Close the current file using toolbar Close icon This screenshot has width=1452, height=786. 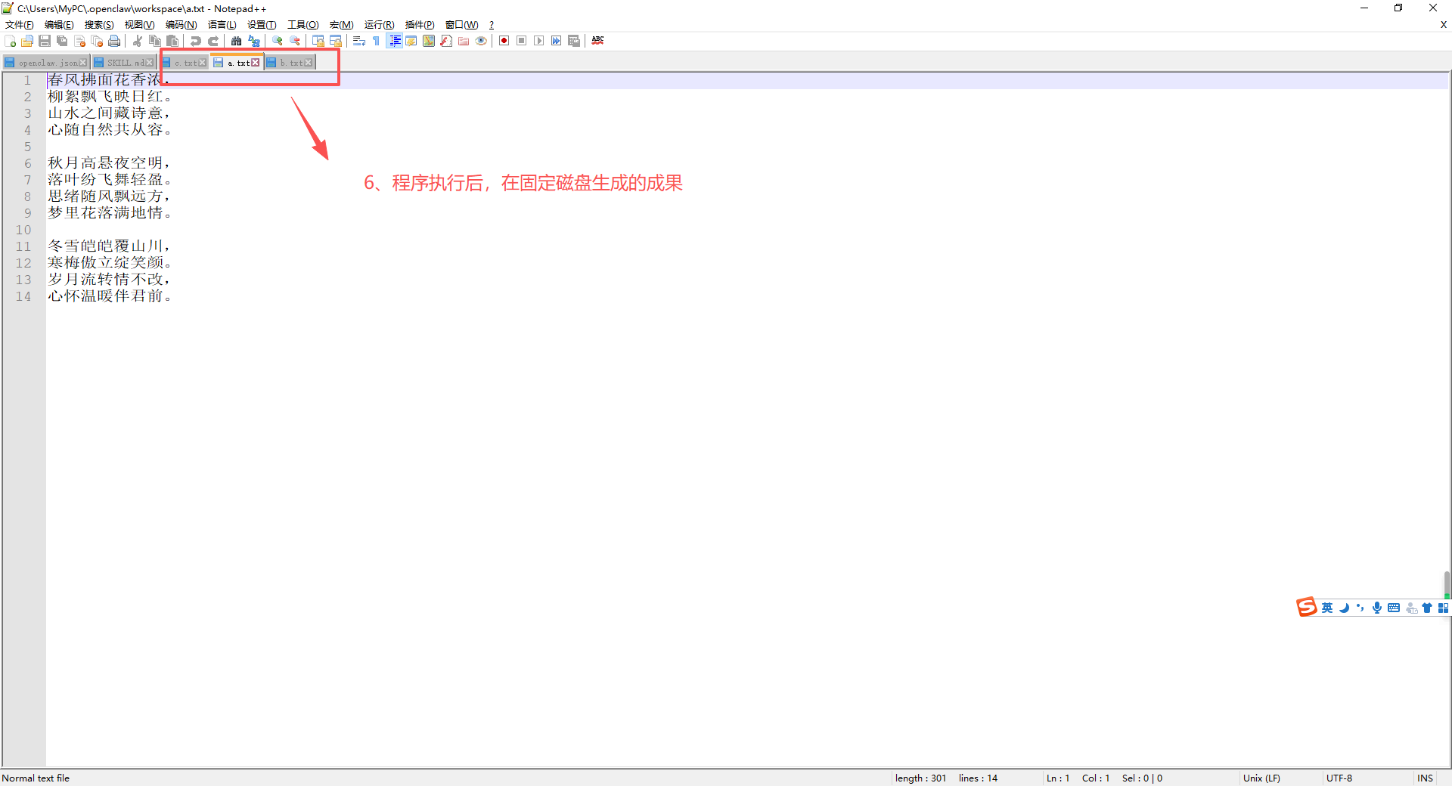79,41
